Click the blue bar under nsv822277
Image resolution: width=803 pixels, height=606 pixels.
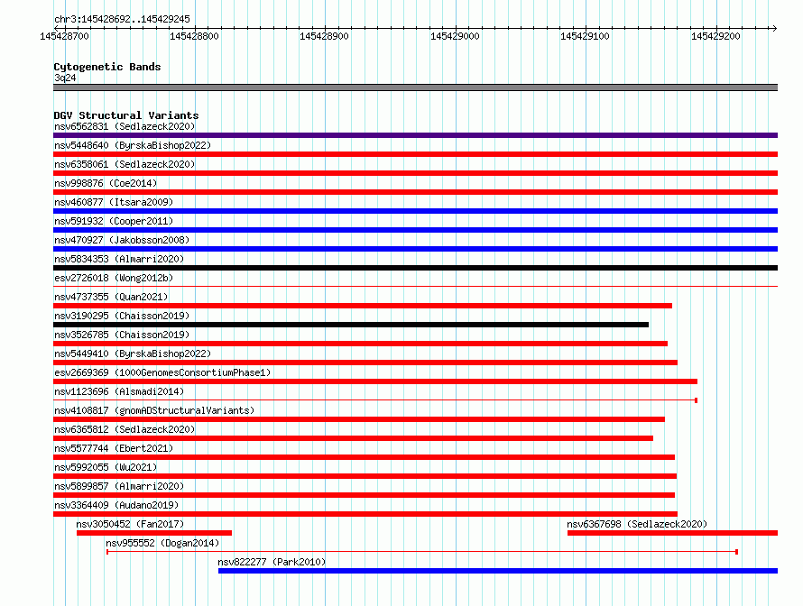point(498,571)
